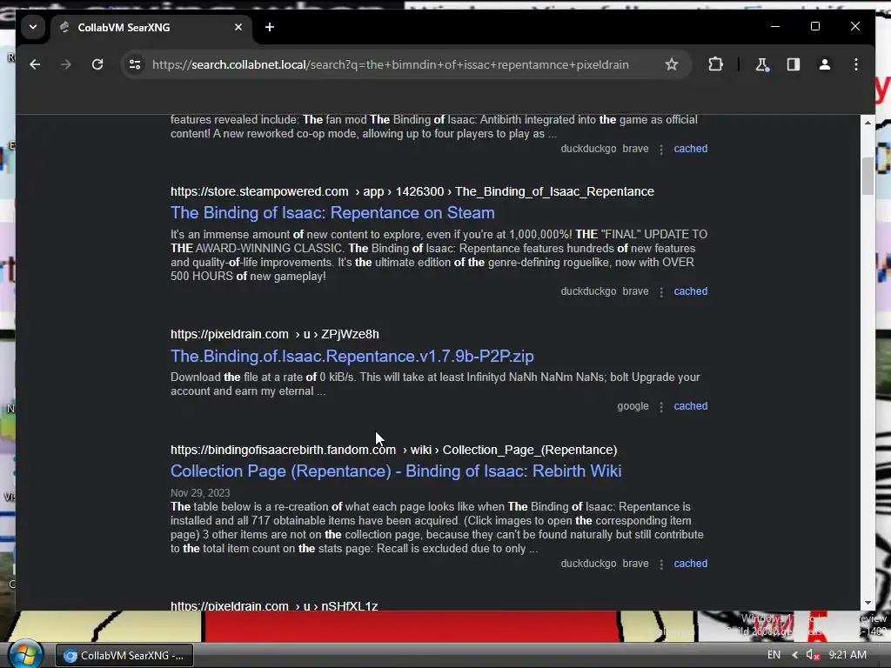891x668 pixels.
Task: Click the pixeldrain.com › u › ZPjWze8h URL
Action: coord(274,335)
